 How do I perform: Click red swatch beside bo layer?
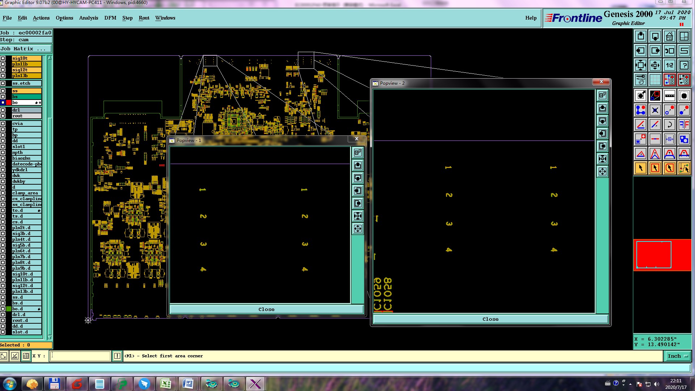click(9, 102)
